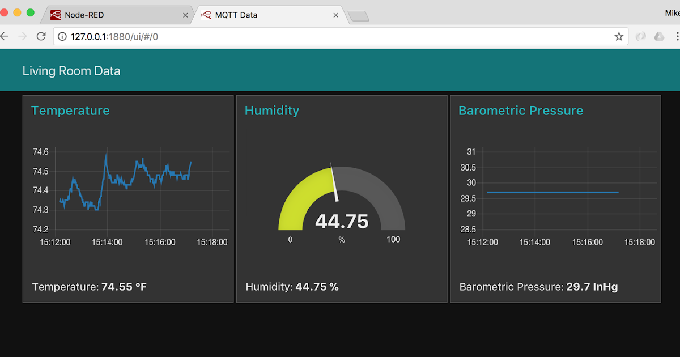This screenshot has height=357, width=680.
Task: Reload the MQTT Data page
Action: (x=40, y=36)
